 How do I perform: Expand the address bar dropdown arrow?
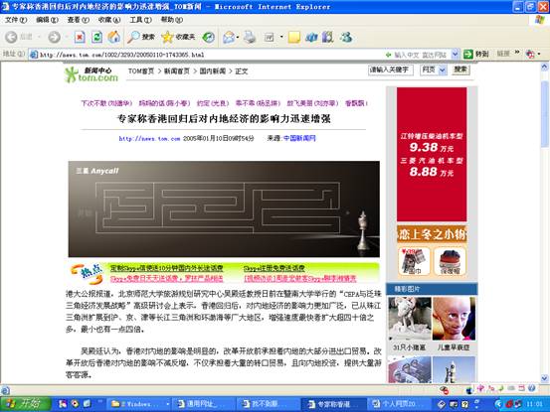pyautogui.click(x=455, y=54)
